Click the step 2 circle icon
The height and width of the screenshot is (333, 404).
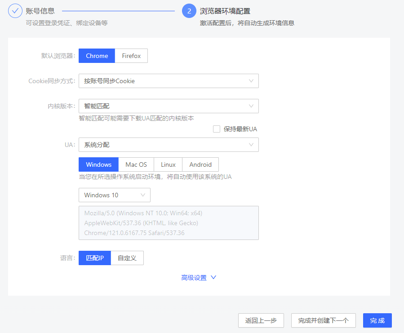pos(189,11)
